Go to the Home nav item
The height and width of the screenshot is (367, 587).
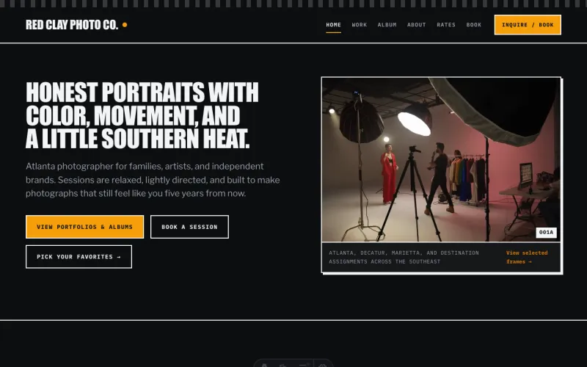pyautogui.click(x=333, y=25)
